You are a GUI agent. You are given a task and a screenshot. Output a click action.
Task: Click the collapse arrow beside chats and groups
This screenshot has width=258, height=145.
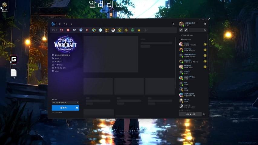[x=204, y=114]
